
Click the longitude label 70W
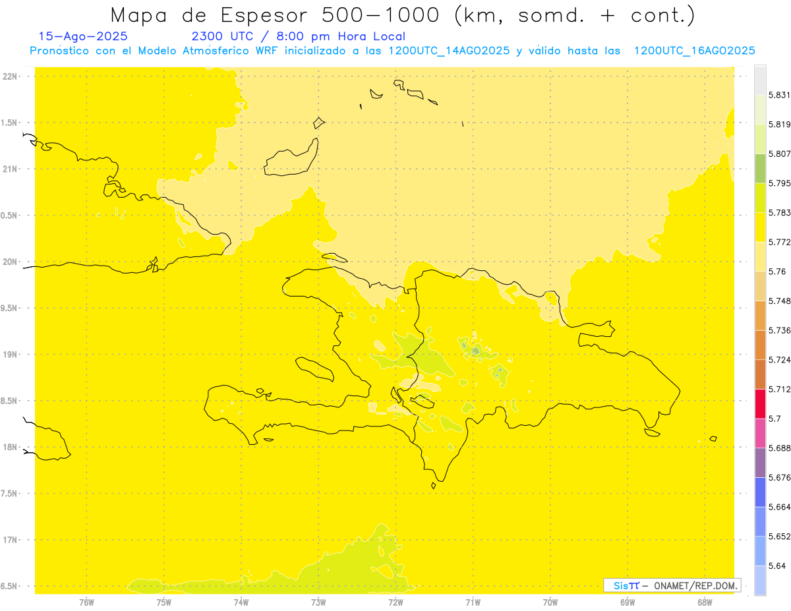550,602
